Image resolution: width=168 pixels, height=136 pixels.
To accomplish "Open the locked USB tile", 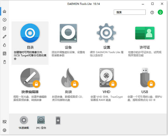I will (x=145, y=85).
